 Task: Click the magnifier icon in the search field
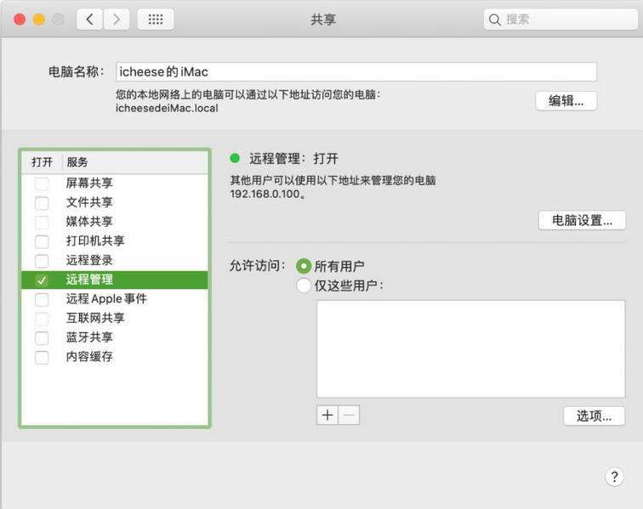click(494, 20)
